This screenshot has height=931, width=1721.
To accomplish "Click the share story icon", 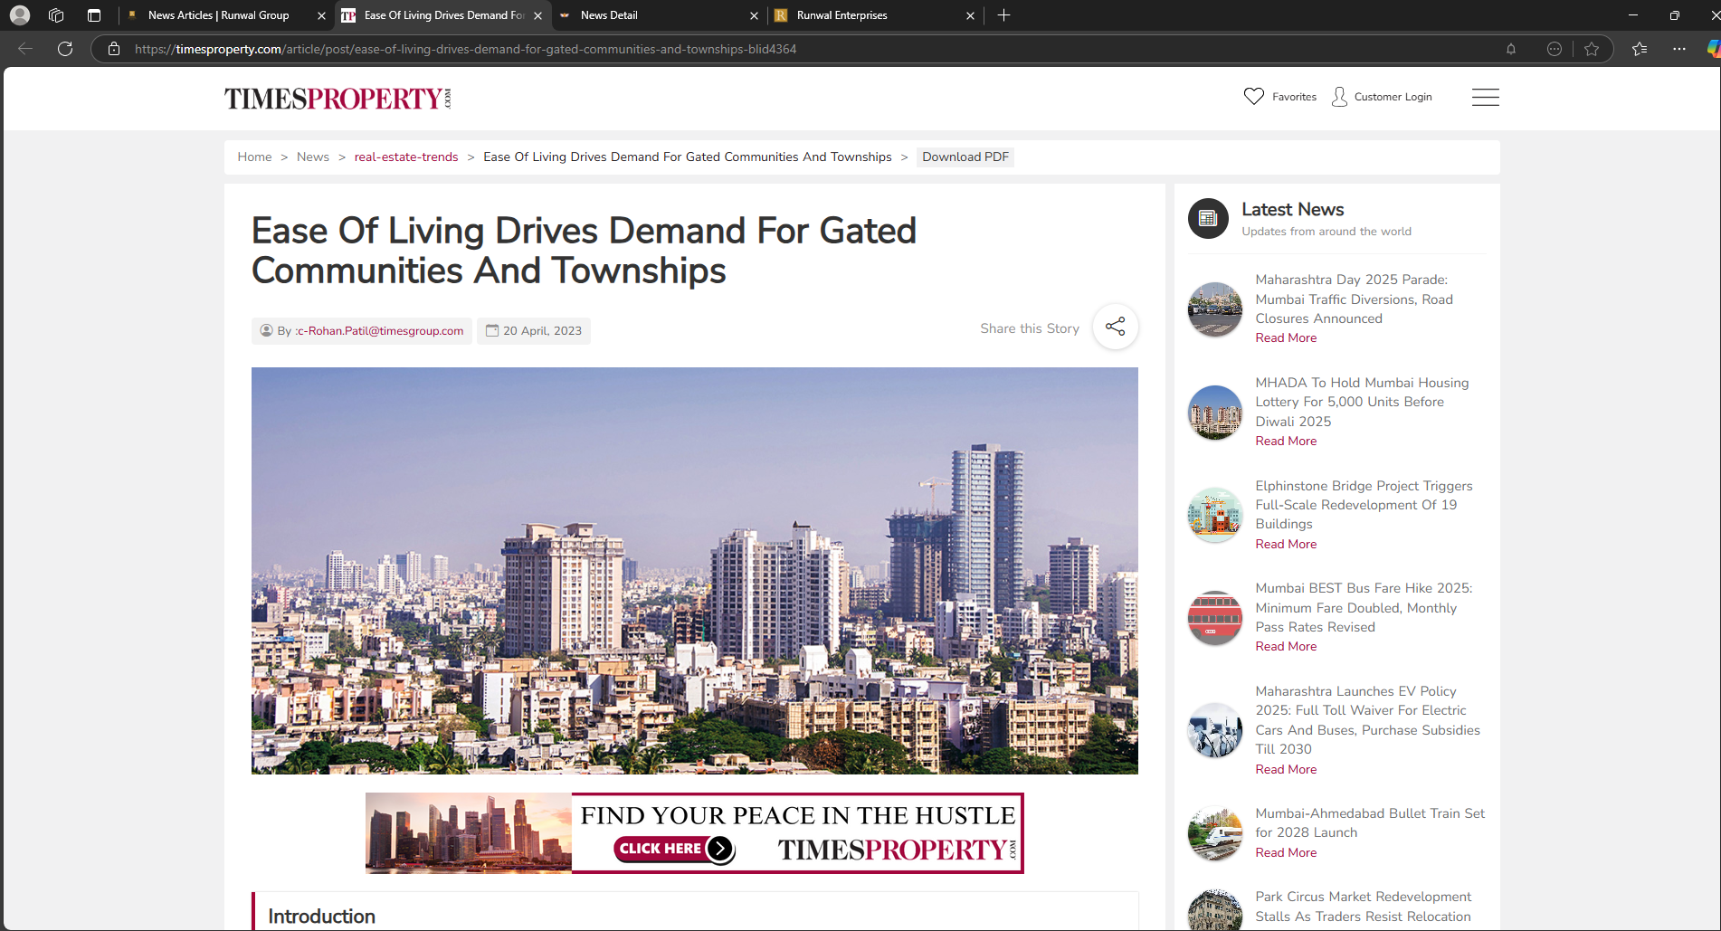I will click(1115, 327).
